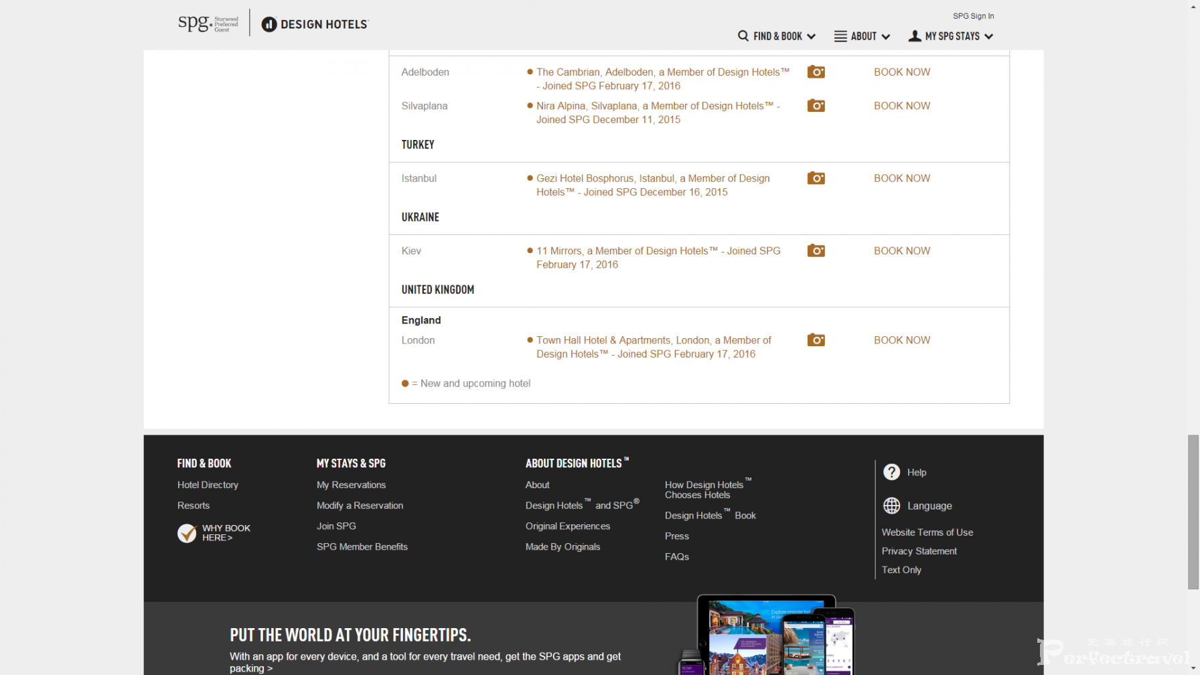View camera icon for 11 Mirrors Kiev
This screenshot has width=1200, height=675.
click(x=816, y=250)
